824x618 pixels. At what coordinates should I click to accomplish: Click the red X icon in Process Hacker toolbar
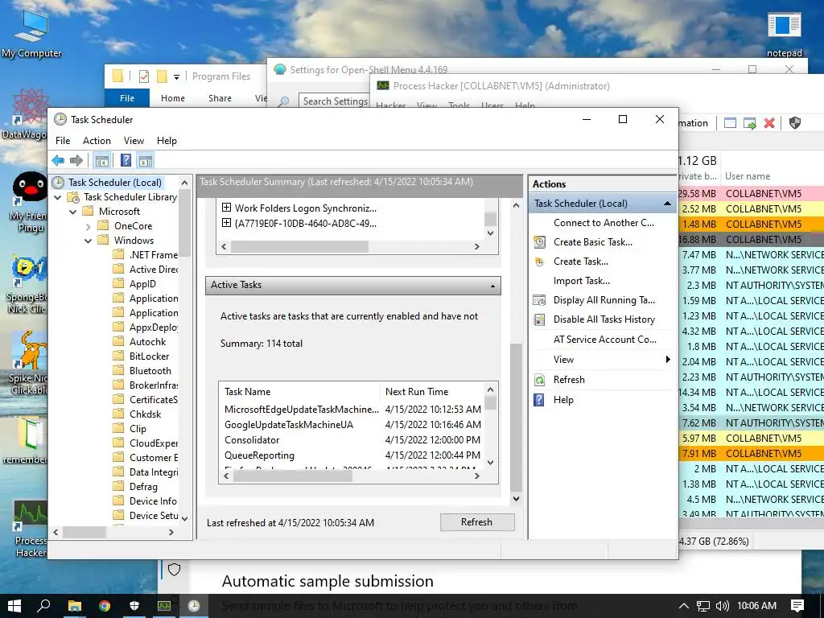coord(769,123)
